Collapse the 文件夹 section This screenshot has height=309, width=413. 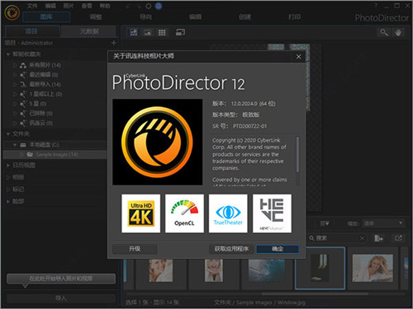(x=8, y=133)
